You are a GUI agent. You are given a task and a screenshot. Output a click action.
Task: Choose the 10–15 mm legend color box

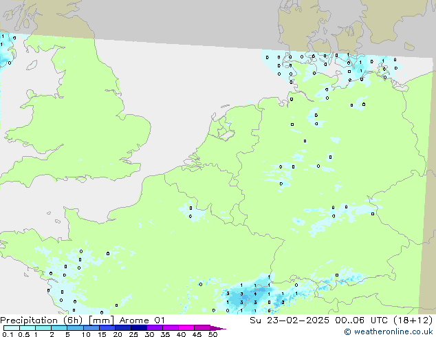tap(91, 328)
